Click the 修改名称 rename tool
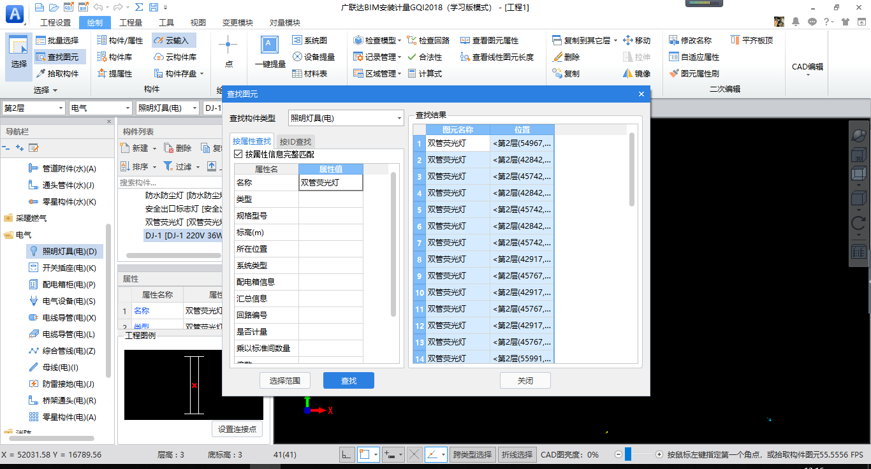 click(690, 40)
